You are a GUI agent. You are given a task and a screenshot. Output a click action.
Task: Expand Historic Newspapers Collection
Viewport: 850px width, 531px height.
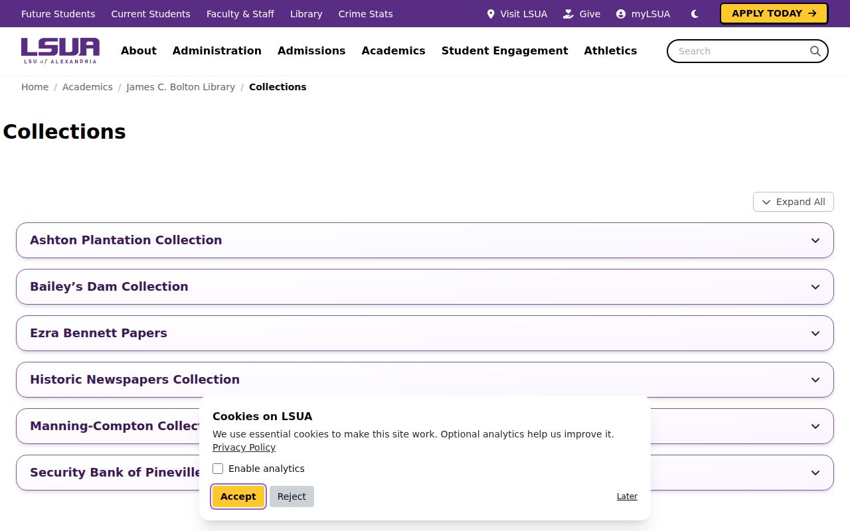point(425,380)
